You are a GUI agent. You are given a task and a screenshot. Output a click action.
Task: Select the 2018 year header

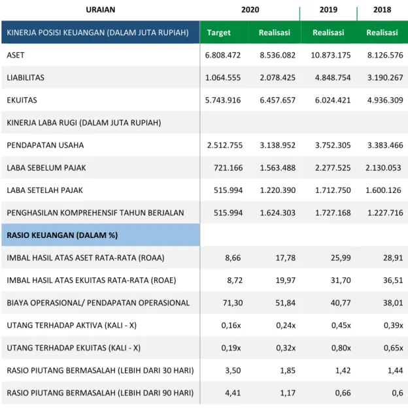(382, 10)
